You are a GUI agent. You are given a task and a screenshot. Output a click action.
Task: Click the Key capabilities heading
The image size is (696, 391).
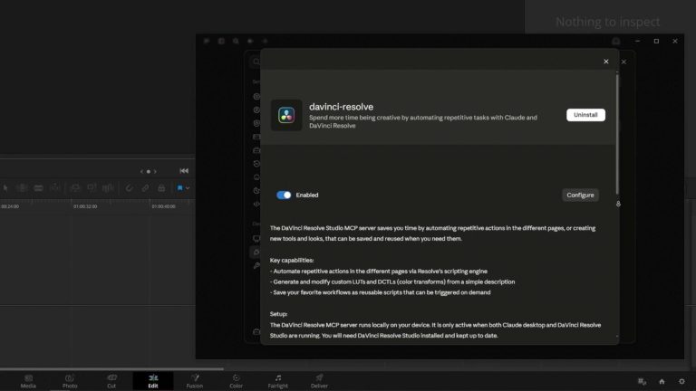[x=292, y=261]
